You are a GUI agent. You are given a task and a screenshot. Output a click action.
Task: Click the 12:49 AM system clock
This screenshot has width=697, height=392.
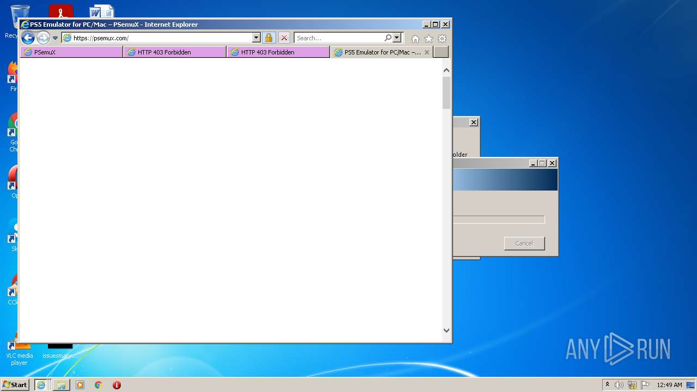tap(669, 385)
